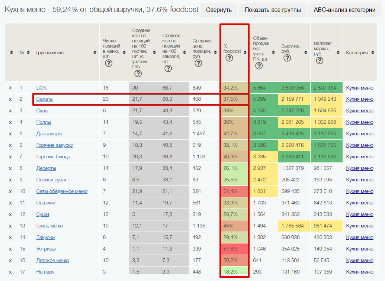Click help icon under '% foodcost' header
385x281 pixels.
click(x=229, y=58)
